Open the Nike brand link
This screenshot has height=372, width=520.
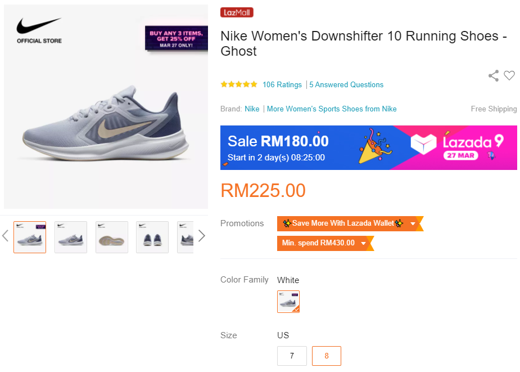(252, 109)
